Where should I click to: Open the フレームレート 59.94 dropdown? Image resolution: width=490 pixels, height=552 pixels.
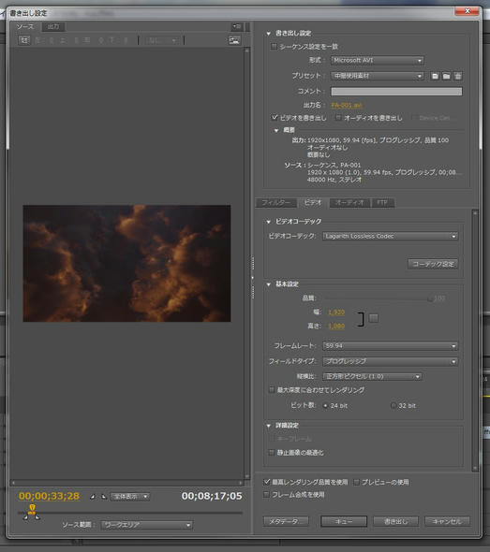pyautogui.click(x=391, y=346)
